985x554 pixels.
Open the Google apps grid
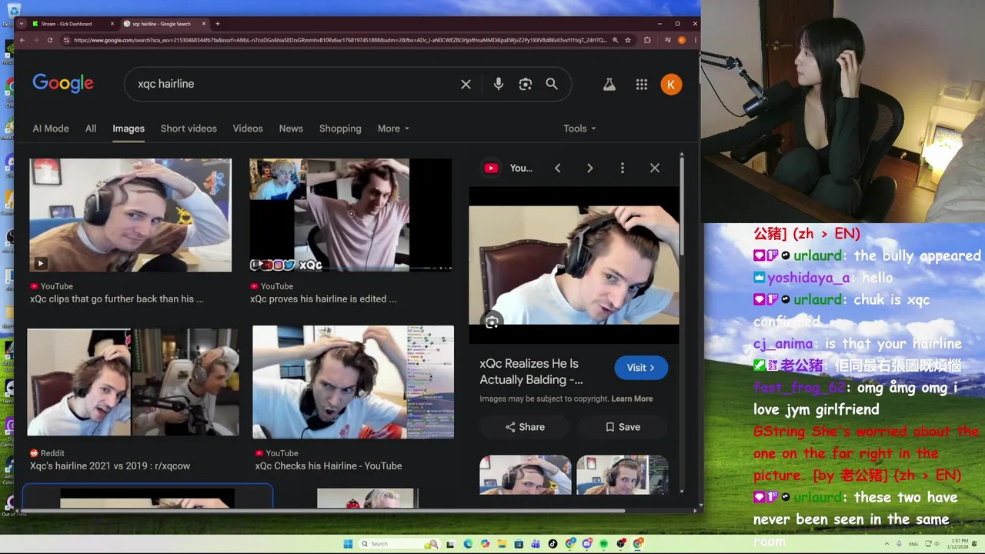[x=642, y=85]
